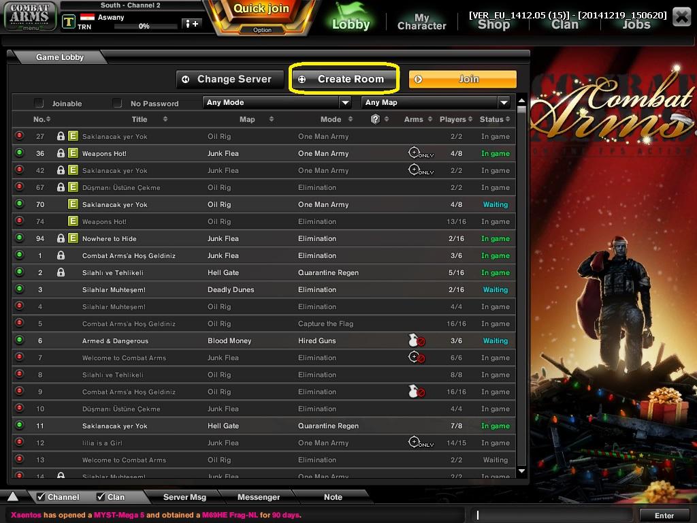This screenshot has height=523, width=697.
Task: Sort rooms by the No. column
Action: (42, 119)
